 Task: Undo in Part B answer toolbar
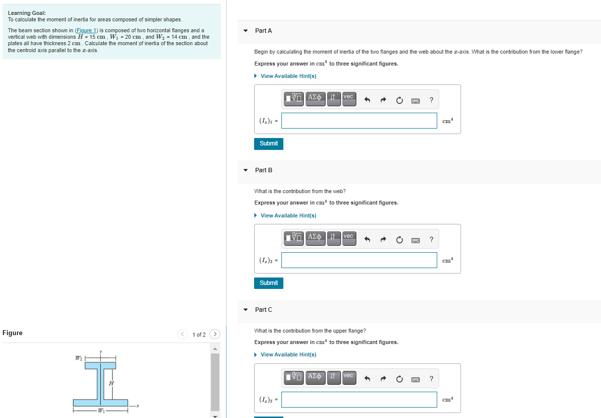click(367, 240)
